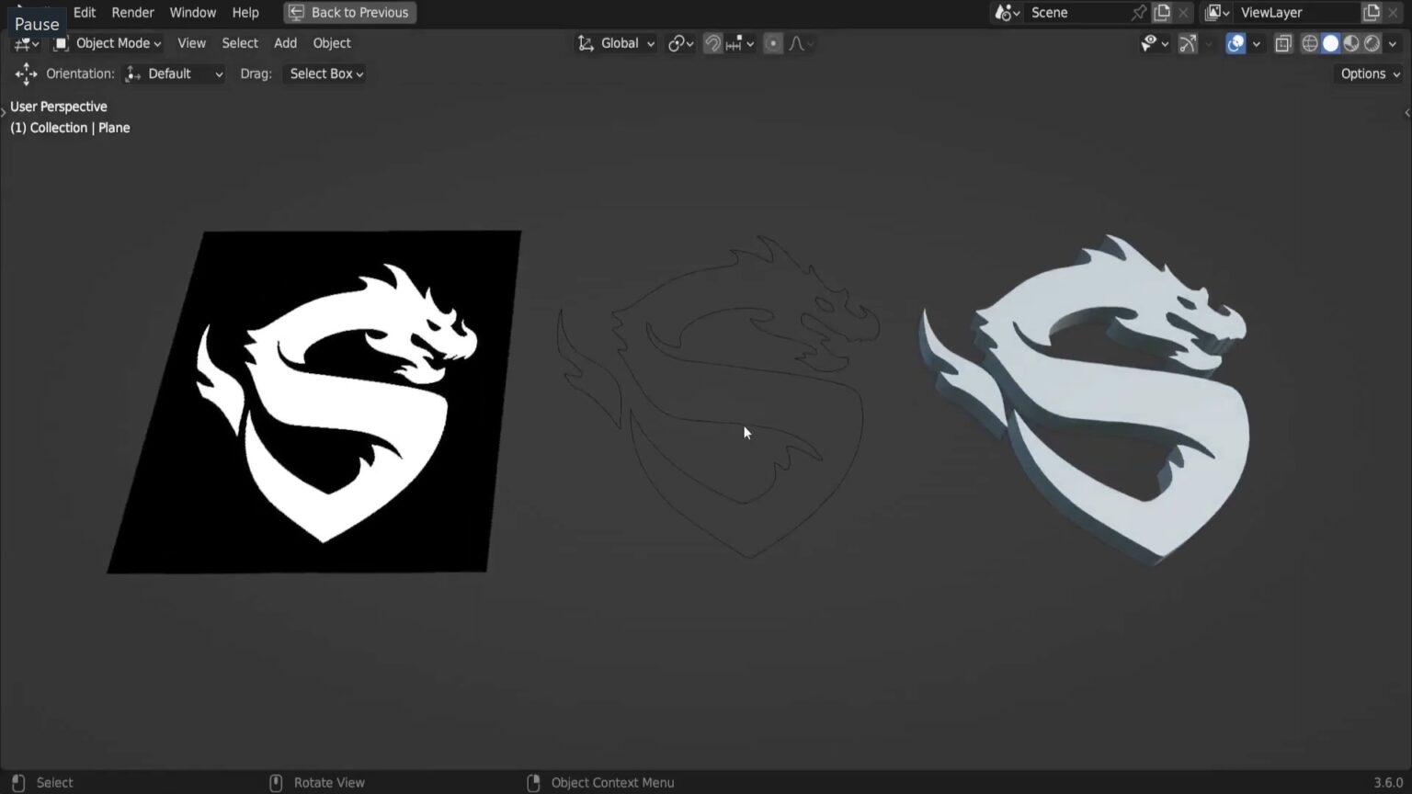Enable proportional editing

pos(772,43)
